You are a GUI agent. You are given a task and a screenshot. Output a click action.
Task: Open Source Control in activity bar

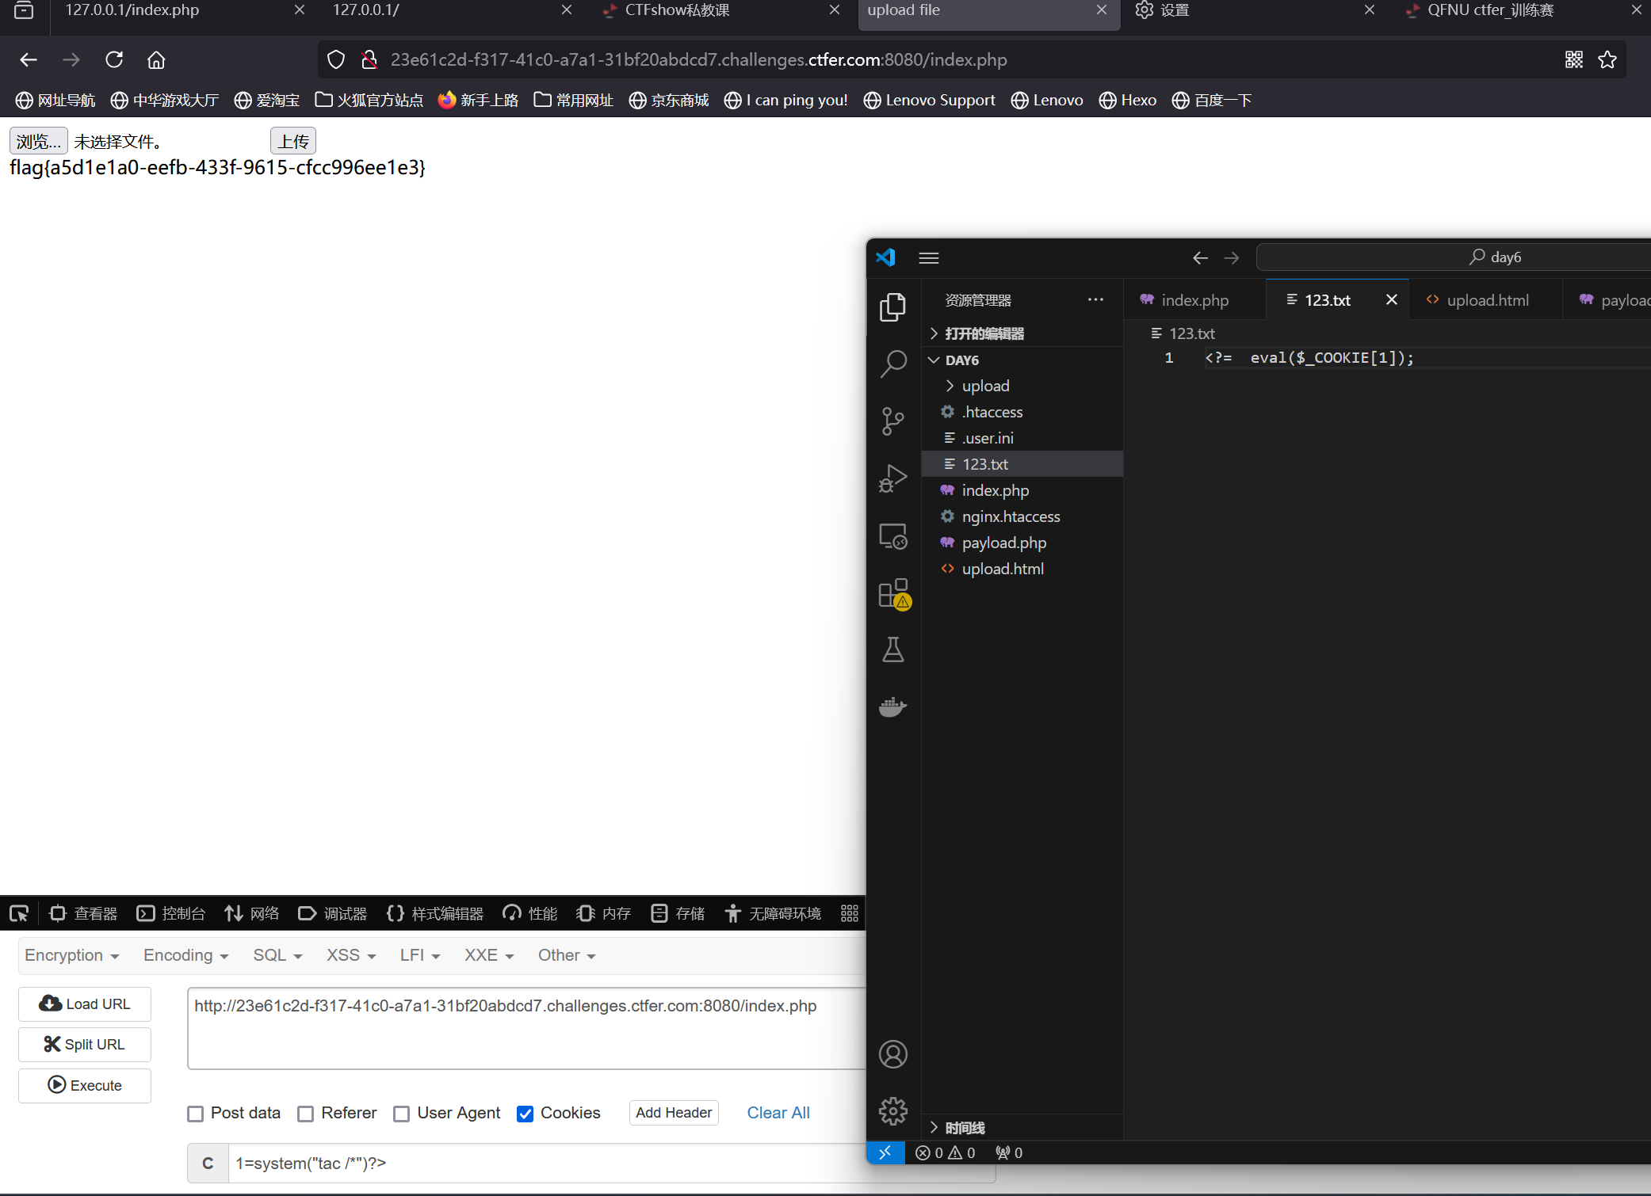pos(893,421)
